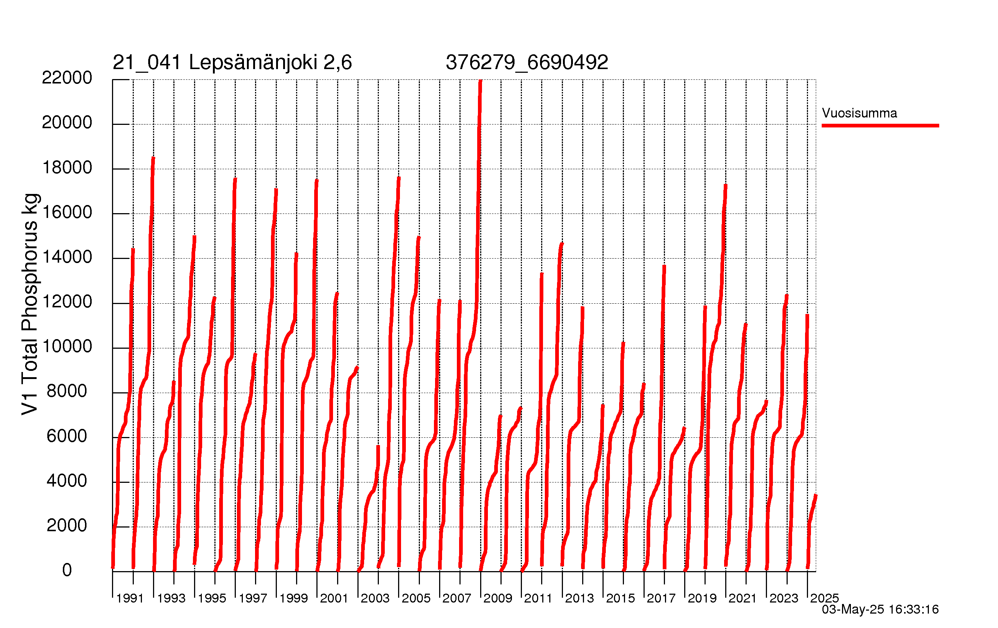Click the y-axis value 0

(67, 570)
